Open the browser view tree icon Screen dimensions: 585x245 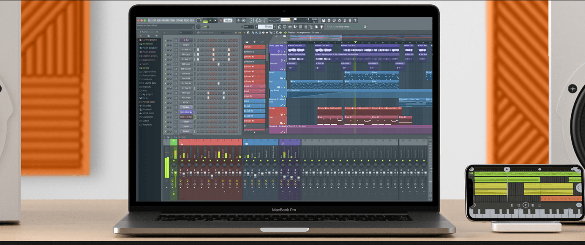(x=311, y=26)
